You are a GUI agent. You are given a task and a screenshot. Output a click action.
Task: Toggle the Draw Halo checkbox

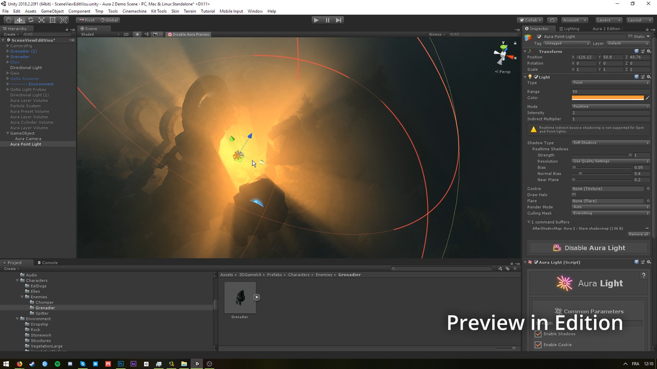(x=574, y=195)
